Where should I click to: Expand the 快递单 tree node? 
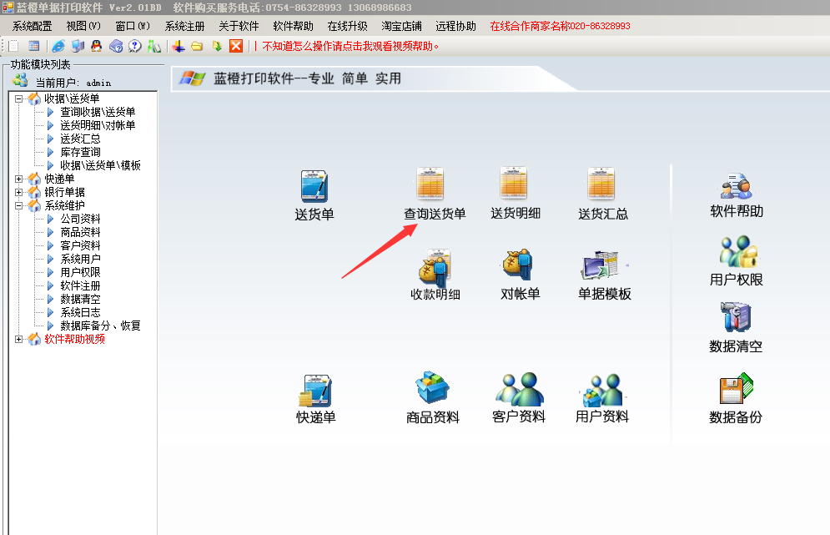(x=18, y=179)
